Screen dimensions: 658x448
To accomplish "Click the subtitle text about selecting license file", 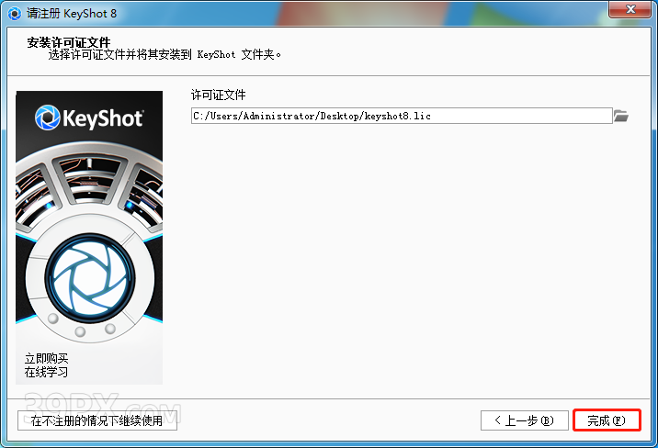I will tap(165, 54).
